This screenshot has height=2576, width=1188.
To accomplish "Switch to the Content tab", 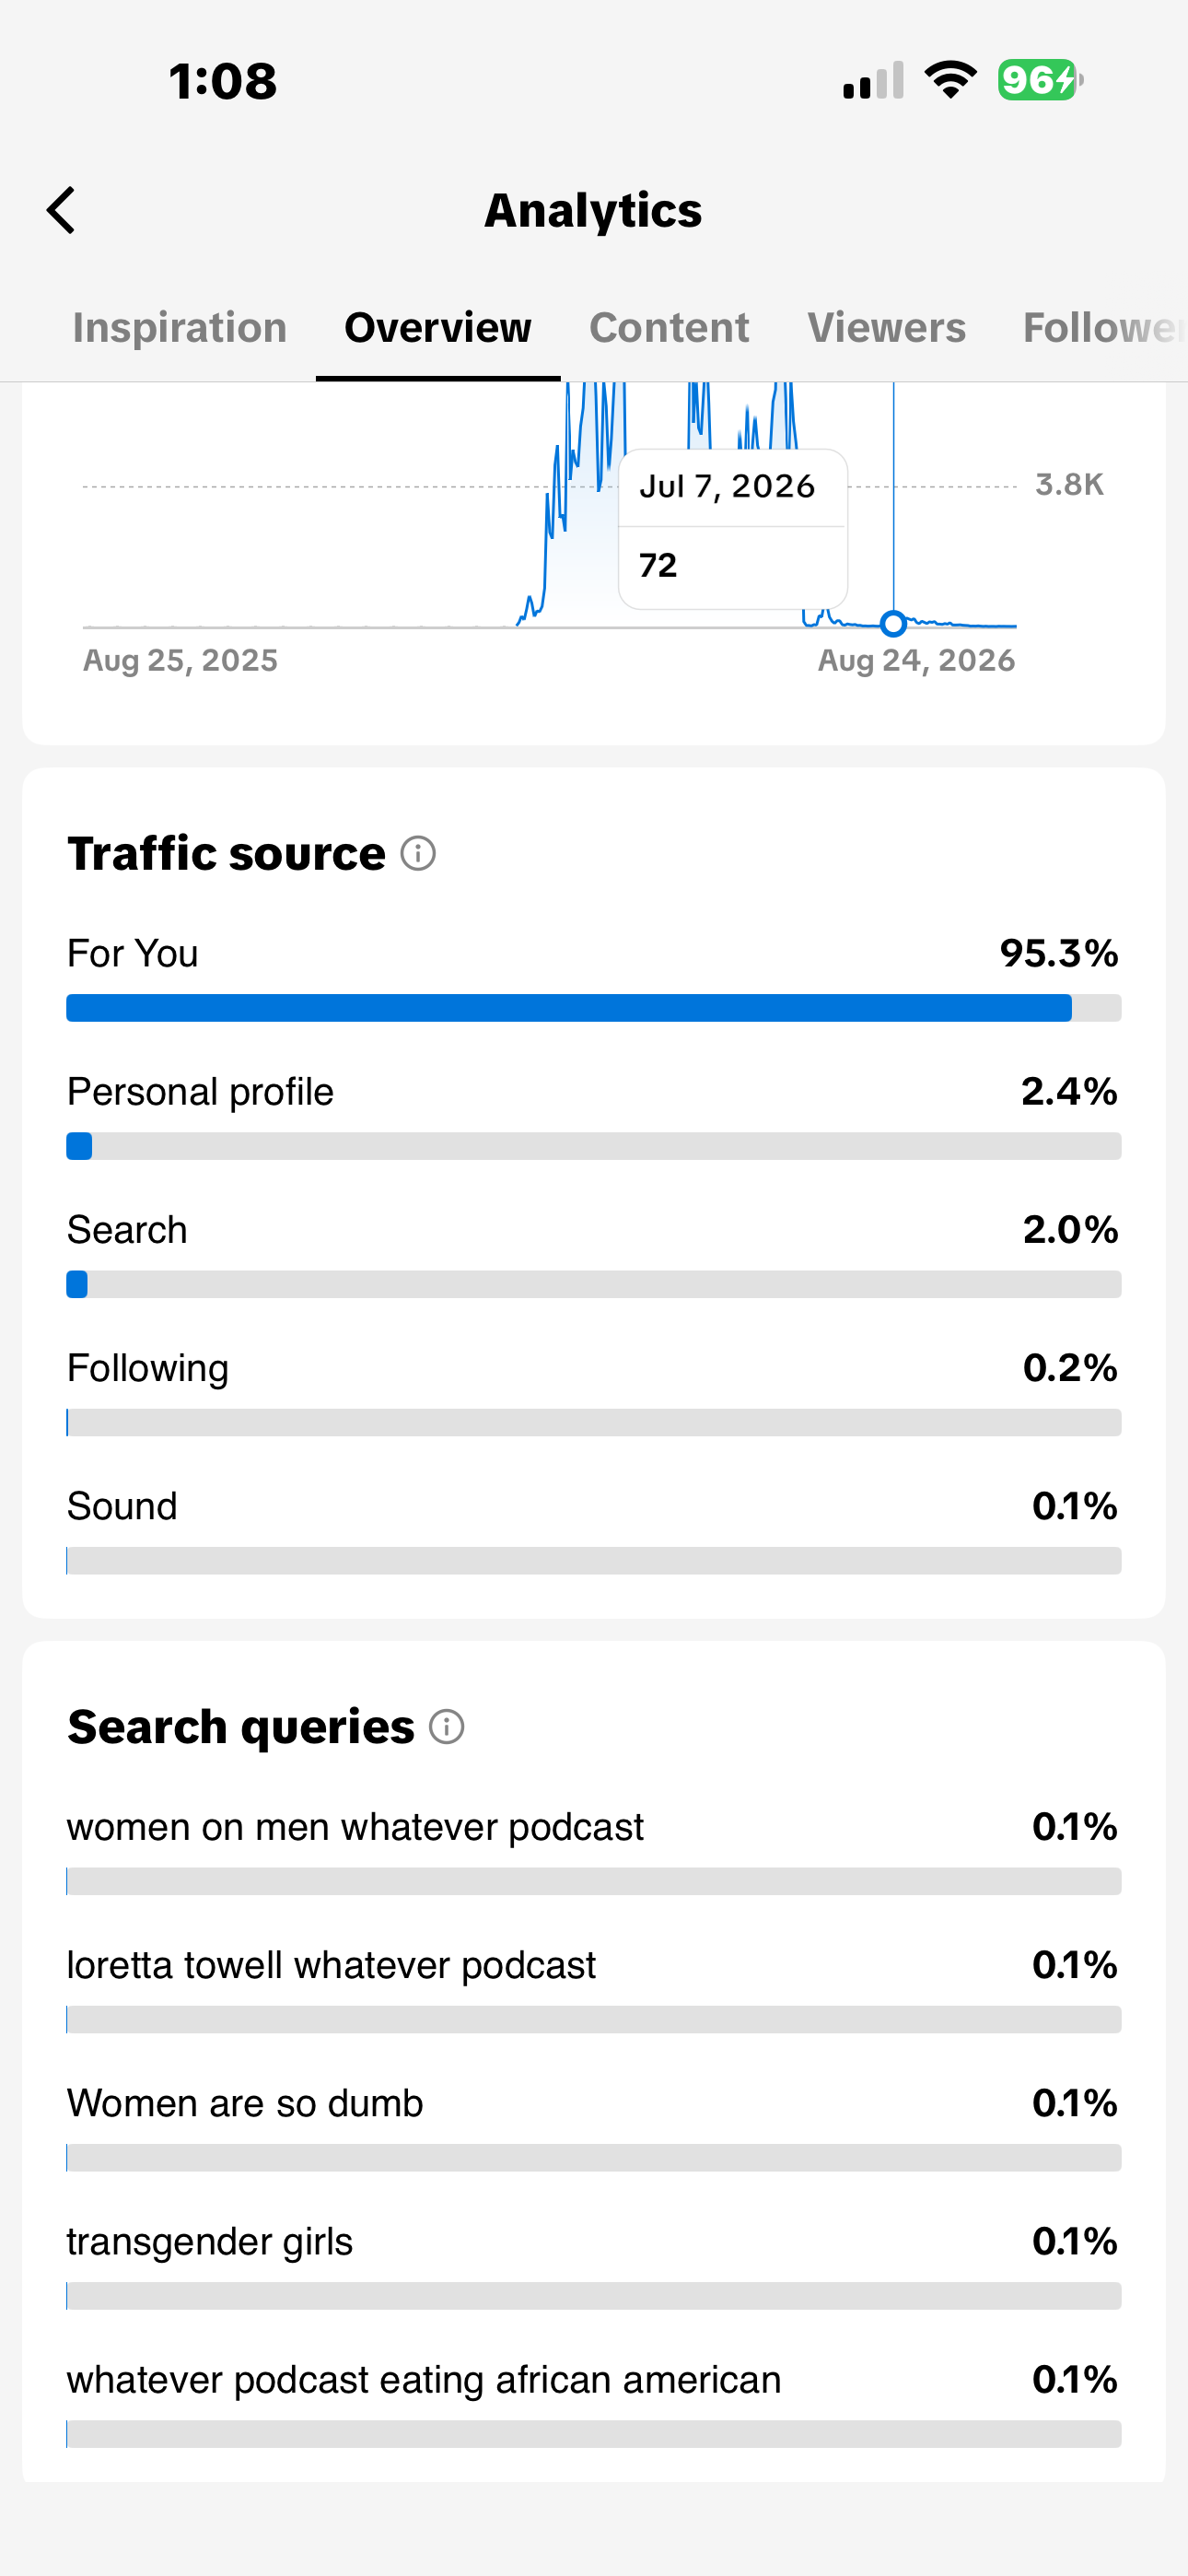I will 669,328.
